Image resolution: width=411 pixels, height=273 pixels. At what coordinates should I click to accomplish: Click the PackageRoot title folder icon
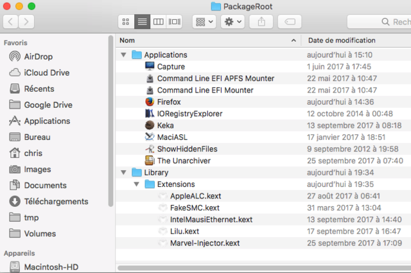(x=216, y=6)
